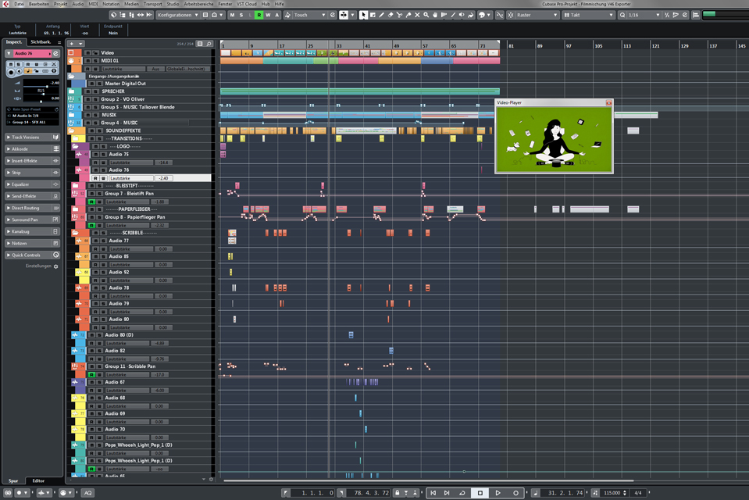
Task: Adjust inspector volume fader at -2.40
Action: pos(47,86)
